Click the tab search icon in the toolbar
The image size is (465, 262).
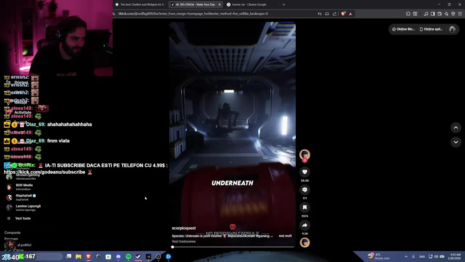(x=415, y=14)
